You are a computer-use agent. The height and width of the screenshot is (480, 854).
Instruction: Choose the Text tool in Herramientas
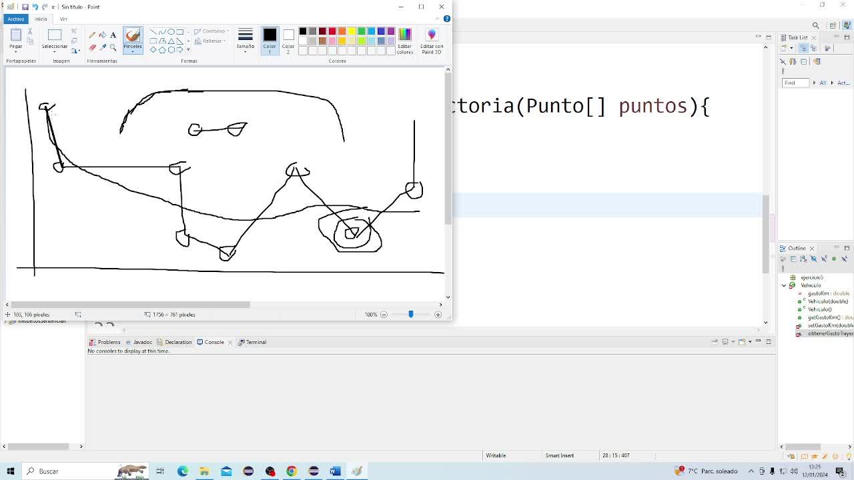113,35
